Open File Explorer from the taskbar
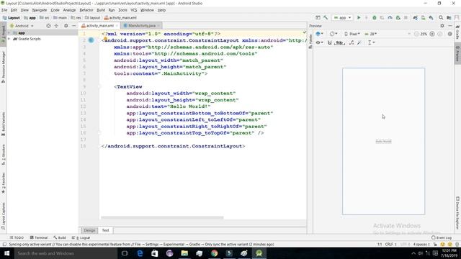Image resolution: width=461 pixels, height=259 pixels. [184, 253]
